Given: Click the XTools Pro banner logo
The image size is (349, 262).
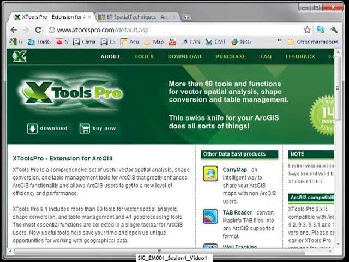Looking at the screenshot, I should point(71,92).
